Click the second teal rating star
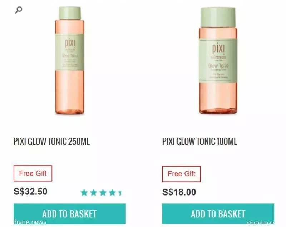 click(x=94, y=193)
